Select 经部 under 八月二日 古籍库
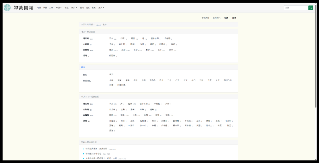319x163 pixels. pyautogui.click(x=111, y=115)
